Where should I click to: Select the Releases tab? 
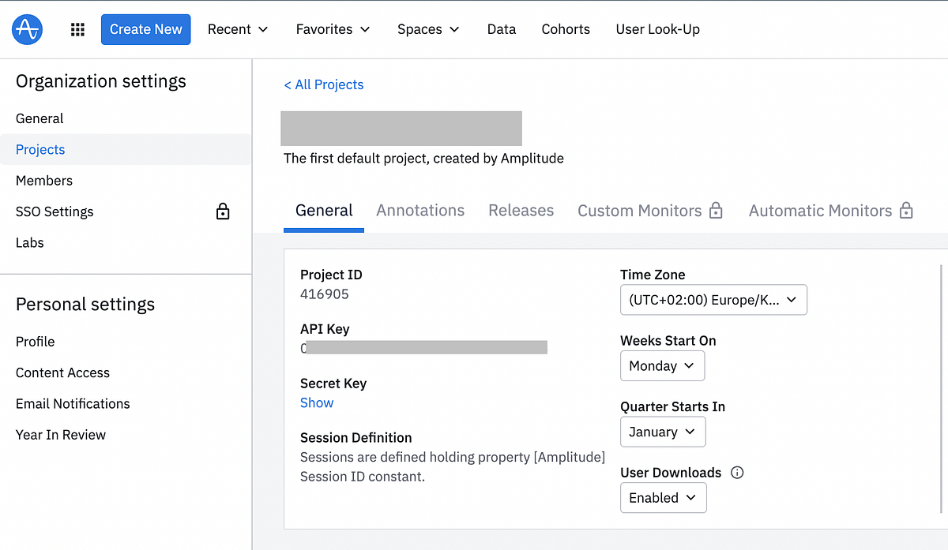[521, 210]
